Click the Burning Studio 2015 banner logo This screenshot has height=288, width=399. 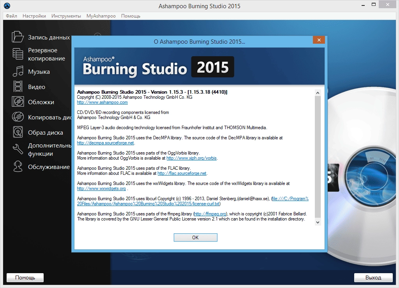click(x=158, y=67)
